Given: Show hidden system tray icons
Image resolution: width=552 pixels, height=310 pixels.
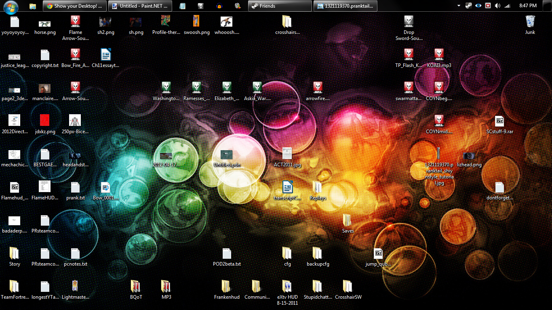Looking at the screenshot, I should click(459, 6).
